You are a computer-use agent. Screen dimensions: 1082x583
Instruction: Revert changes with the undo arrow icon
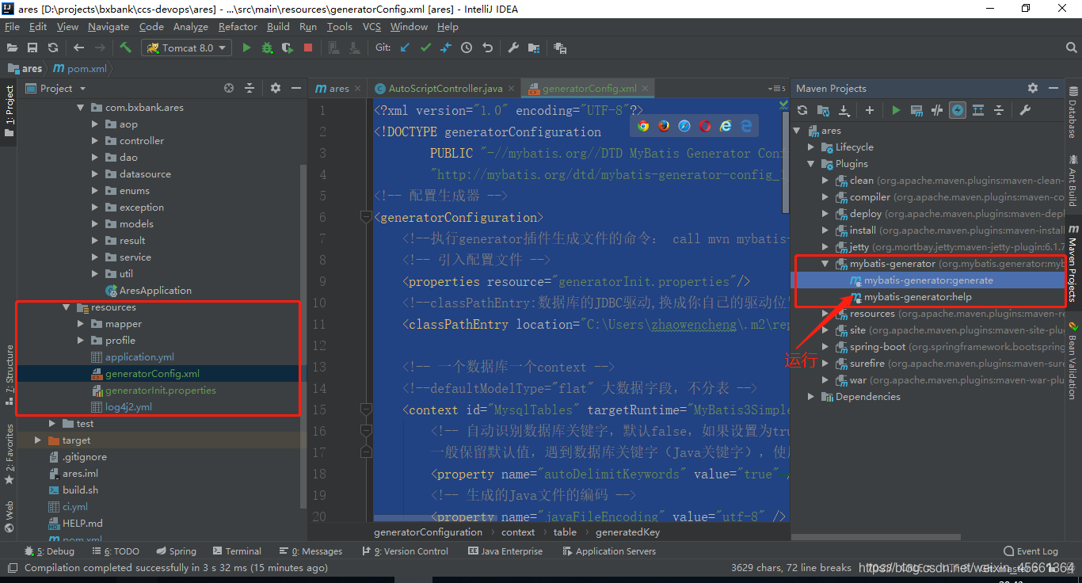[x=487, y=48]
